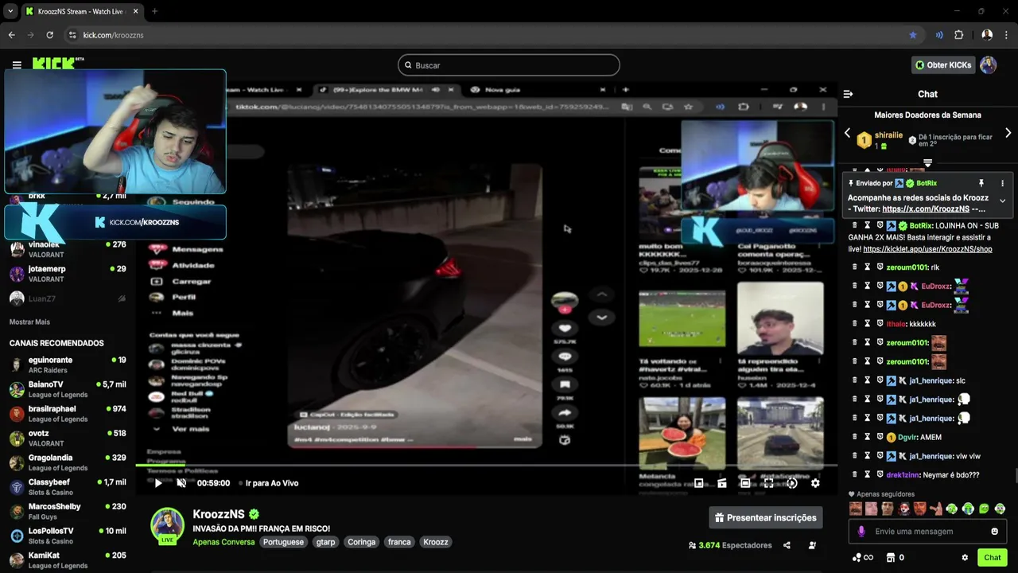Open the viewer list user icon
This screenshot has height=573, width=1018.
pyautogui.click(x=812, y=545)
